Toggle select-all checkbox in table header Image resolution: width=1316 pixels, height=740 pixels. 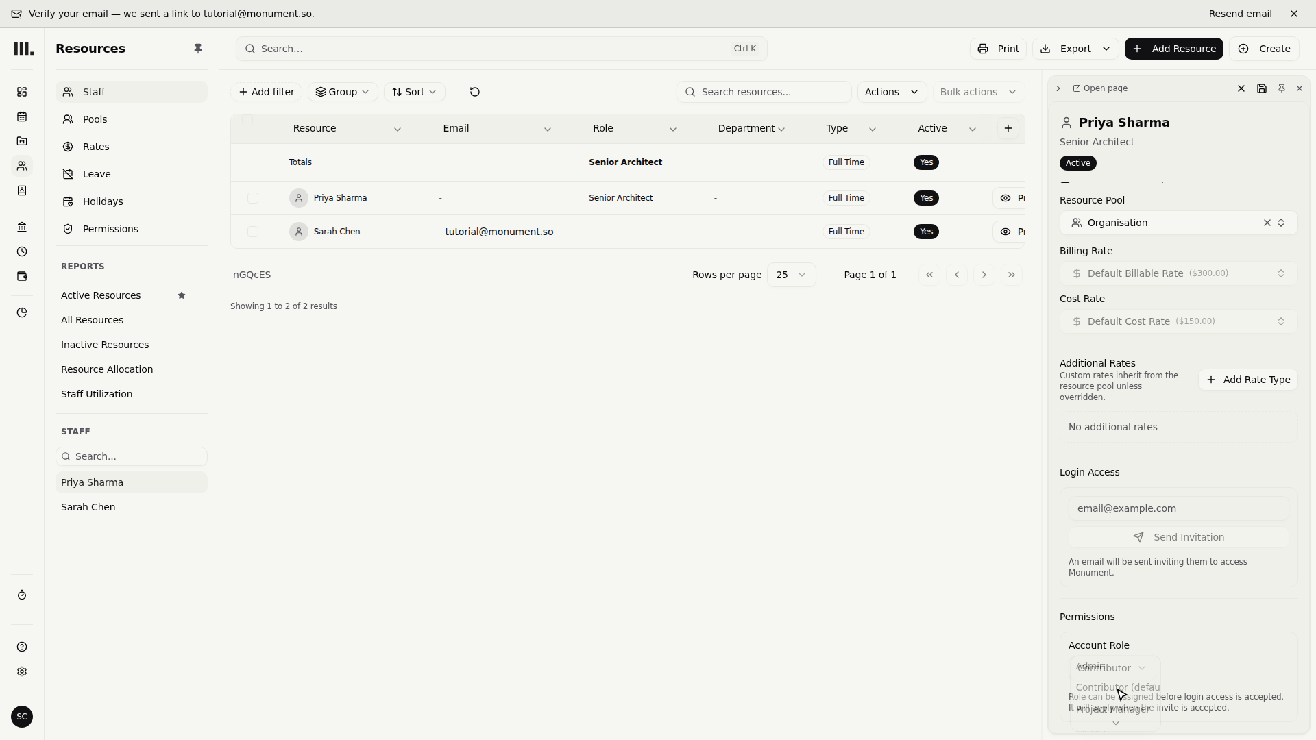click(247, 120)
